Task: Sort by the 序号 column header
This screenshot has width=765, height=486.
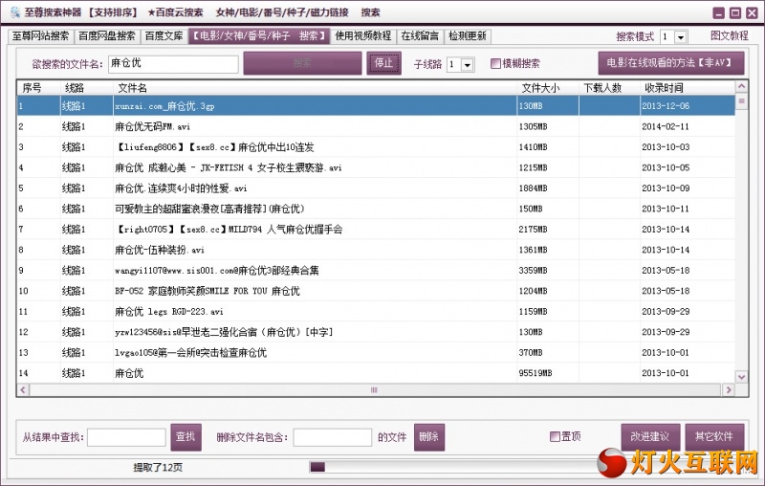Action: point(38,88)
